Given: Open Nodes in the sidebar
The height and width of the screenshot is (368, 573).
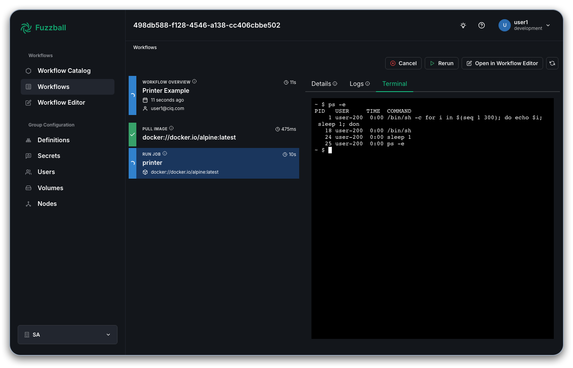Looking at the screenshot, I should tap(68, 204).
